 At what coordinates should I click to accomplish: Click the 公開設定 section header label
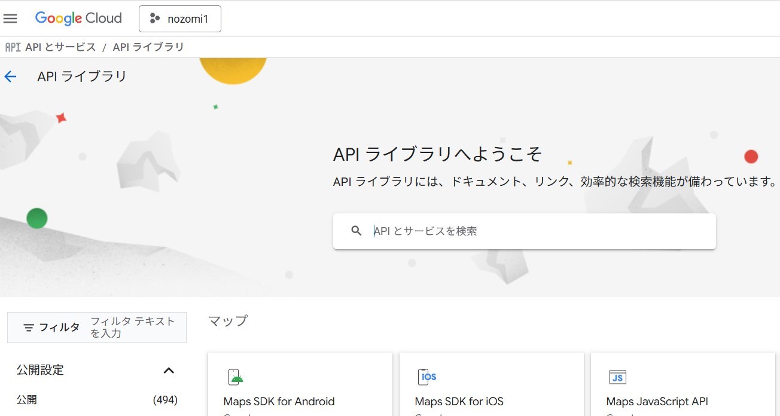pyautogui.click(x=40, y=371)
